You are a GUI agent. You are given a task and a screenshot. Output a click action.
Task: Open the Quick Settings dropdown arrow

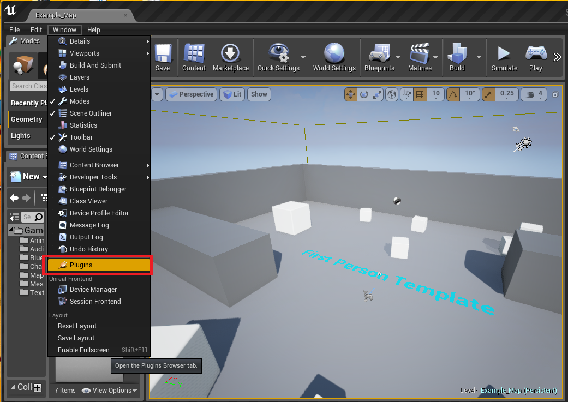click(x=303, y=57)
